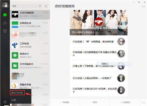Open the 江苏电信 conversation
This screenshot has width=147, height=106.
coord(30,45)
